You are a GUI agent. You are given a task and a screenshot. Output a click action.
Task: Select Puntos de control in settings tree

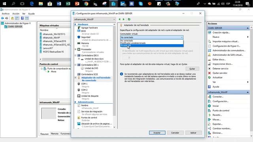pyautogui.click(x=89, y=118)
